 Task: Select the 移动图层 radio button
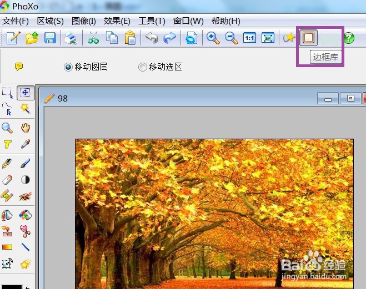coord(68,67)
